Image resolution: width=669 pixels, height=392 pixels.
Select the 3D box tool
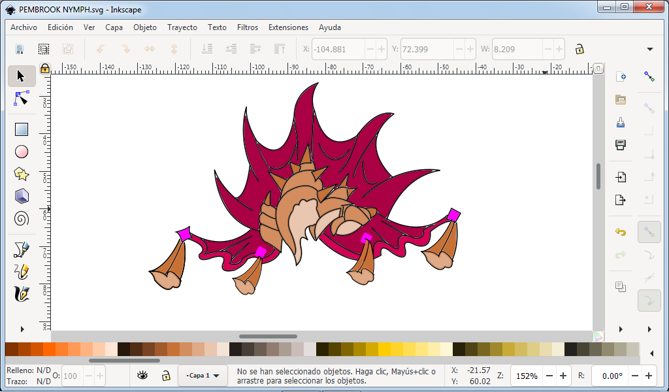tap(22, 196)
